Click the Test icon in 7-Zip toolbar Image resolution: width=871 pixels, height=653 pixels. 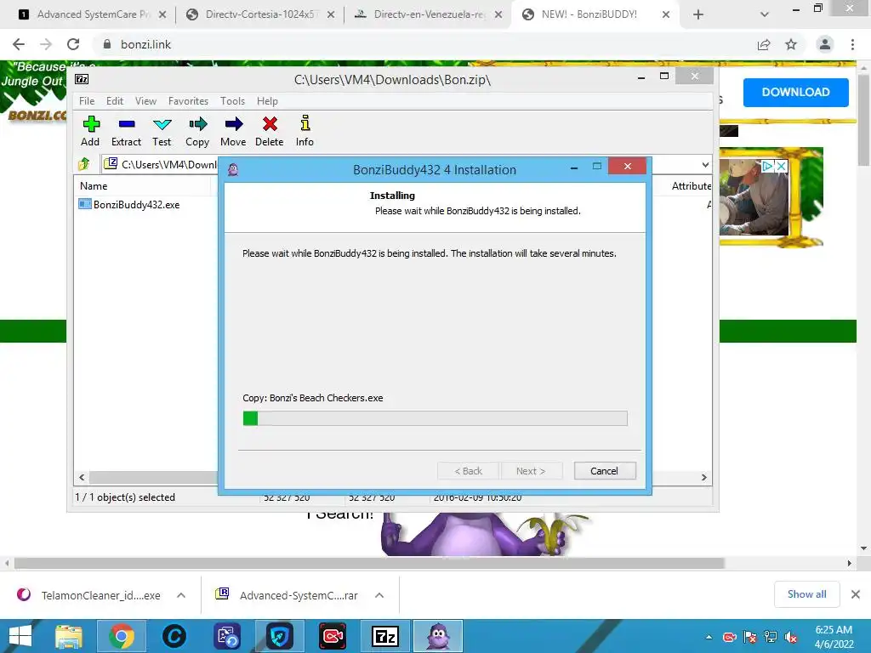[x=162, y=131]
